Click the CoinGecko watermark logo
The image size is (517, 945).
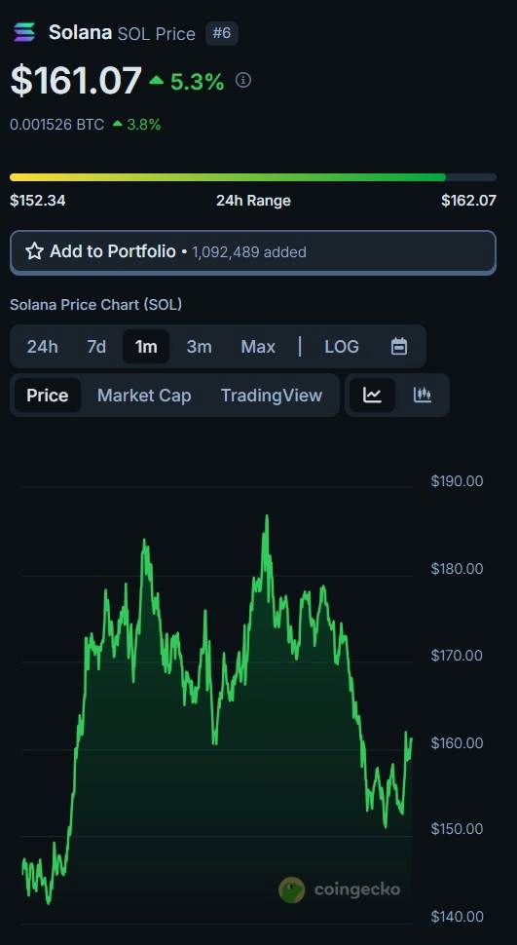339,889
